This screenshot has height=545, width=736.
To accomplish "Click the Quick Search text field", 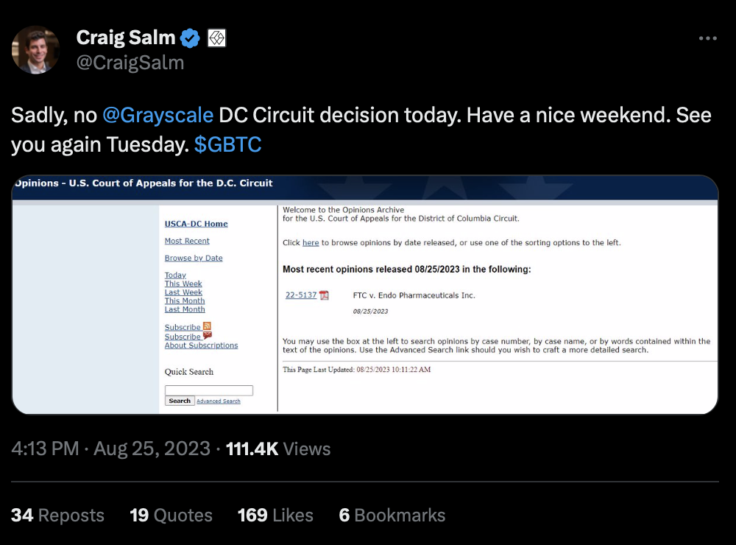I will pyautogui.click(x=208, y=390).
